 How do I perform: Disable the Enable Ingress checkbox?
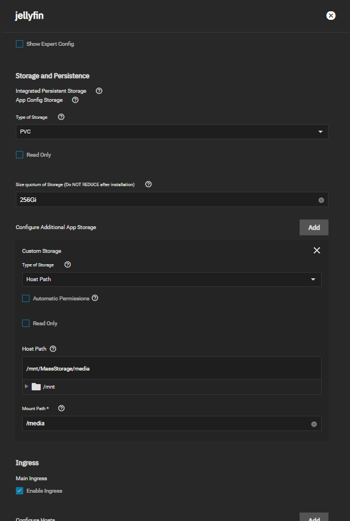click(20, 490)
